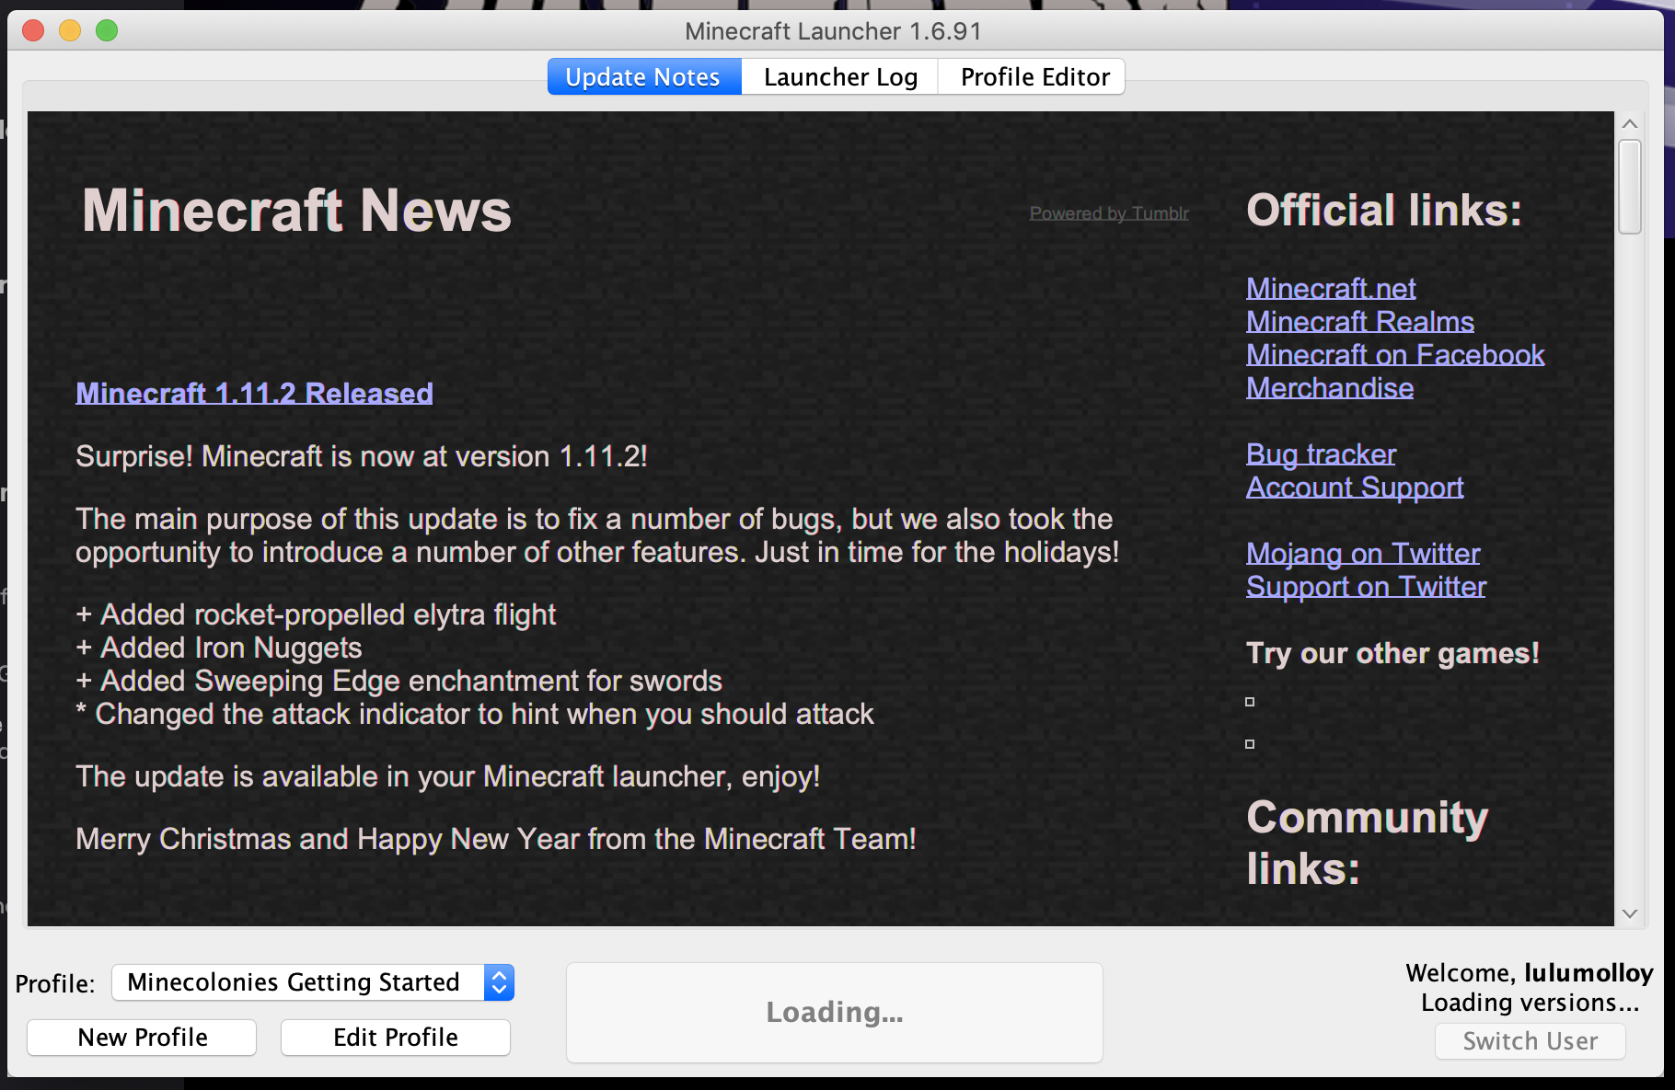The width and height of the screenshot is (1675, 1090).
Task: Visit the Support on Twitter link
Action: pyautogui.click(x=1366, y=587)
